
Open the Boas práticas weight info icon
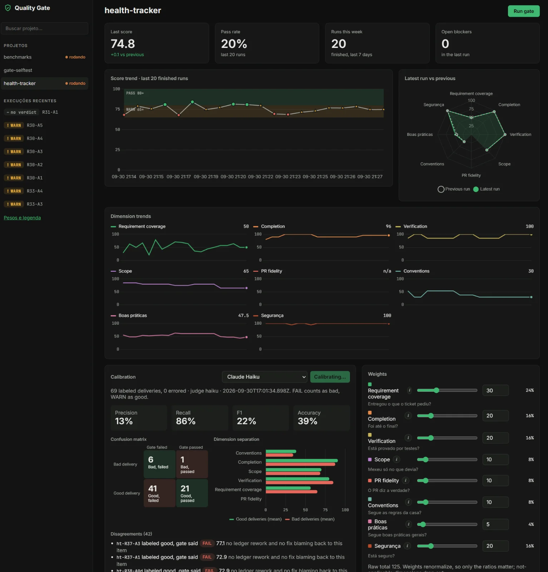[408, 524]
